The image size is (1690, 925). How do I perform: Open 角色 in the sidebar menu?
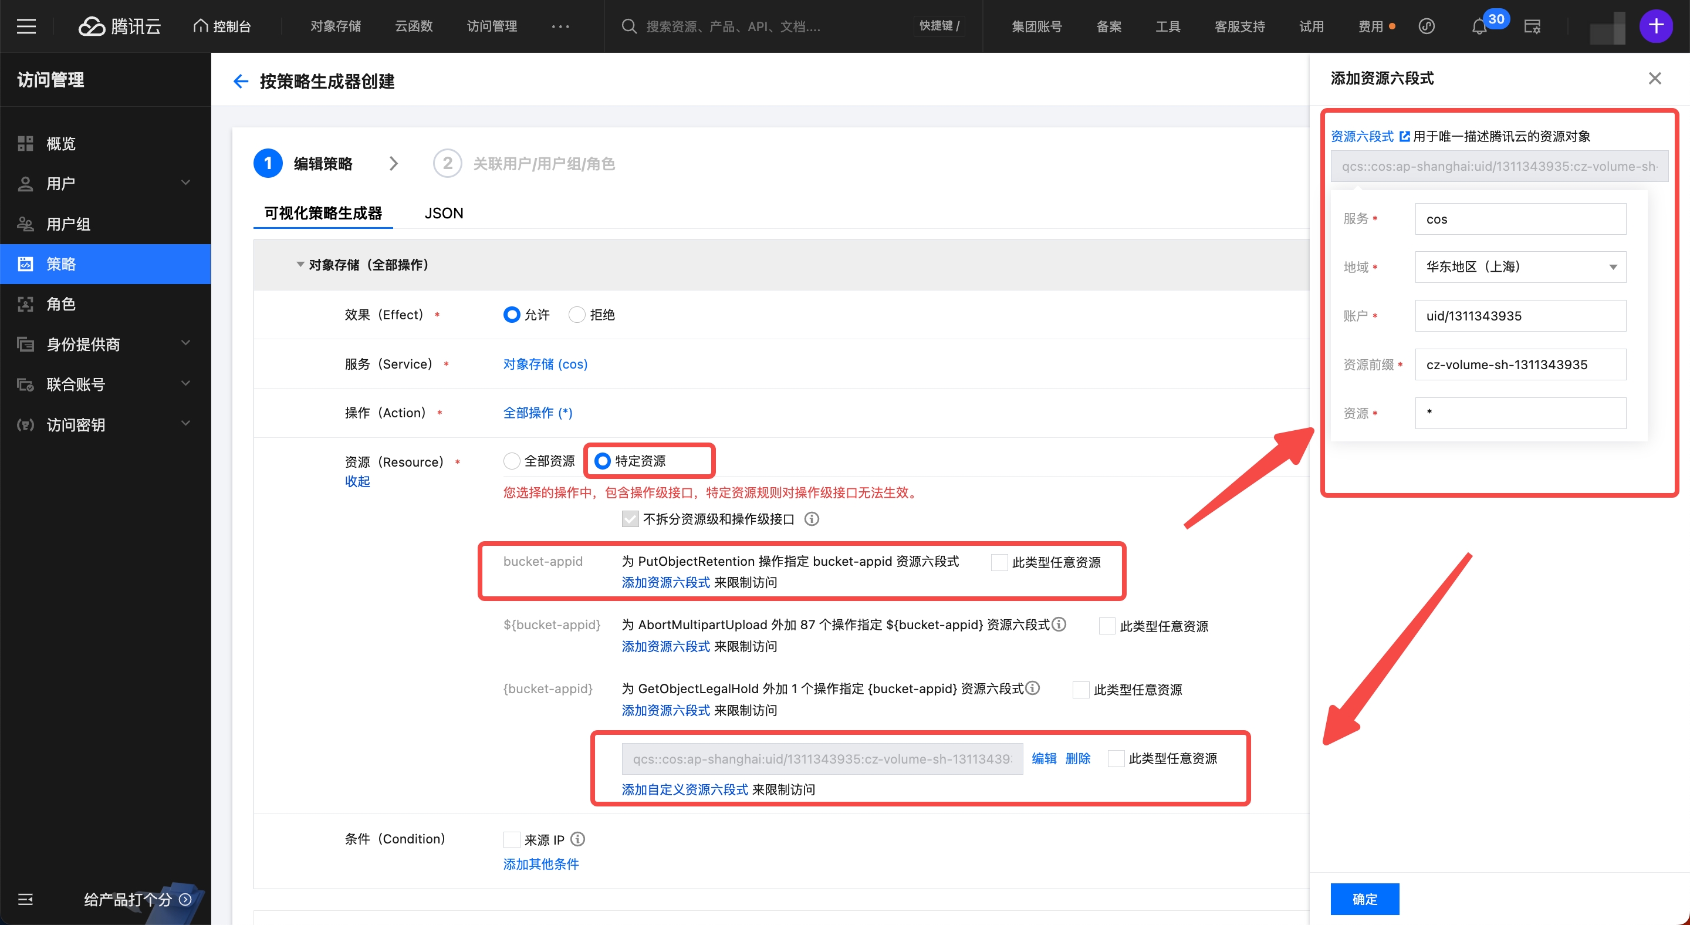pyautogui.click(x=60, y=305)
